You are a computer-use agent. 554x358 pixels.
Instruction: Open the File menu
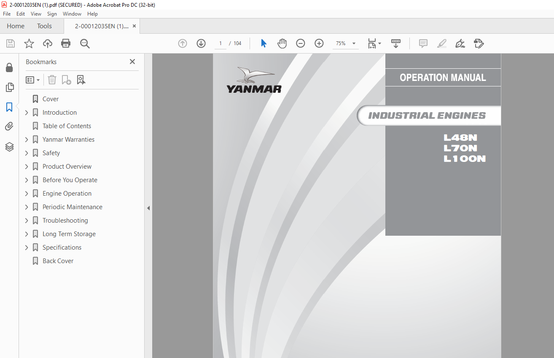[7, 14]
